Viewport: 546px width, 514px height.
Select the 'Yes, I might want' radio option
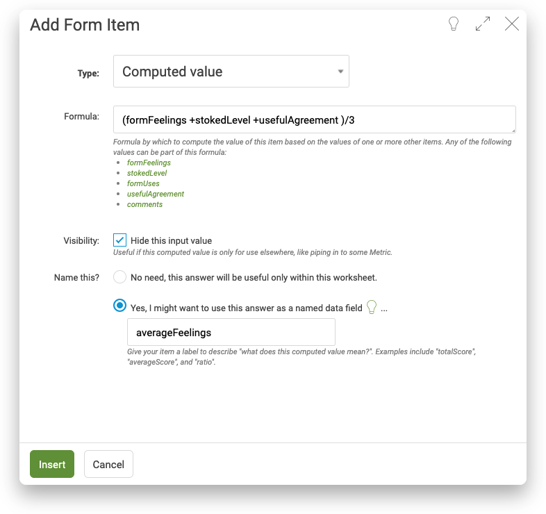tap(119, 306)
